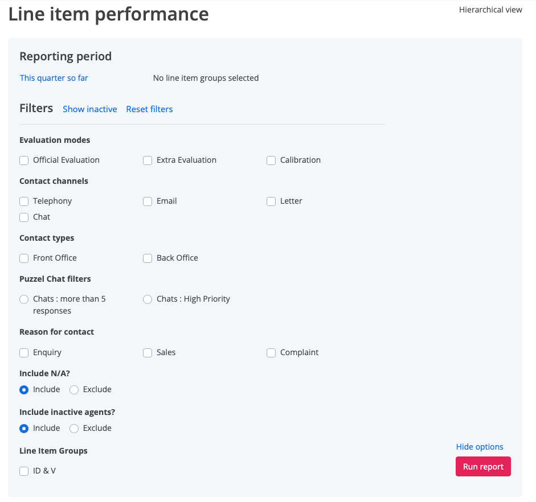Click the Show inactive link

tap(89, 109)
